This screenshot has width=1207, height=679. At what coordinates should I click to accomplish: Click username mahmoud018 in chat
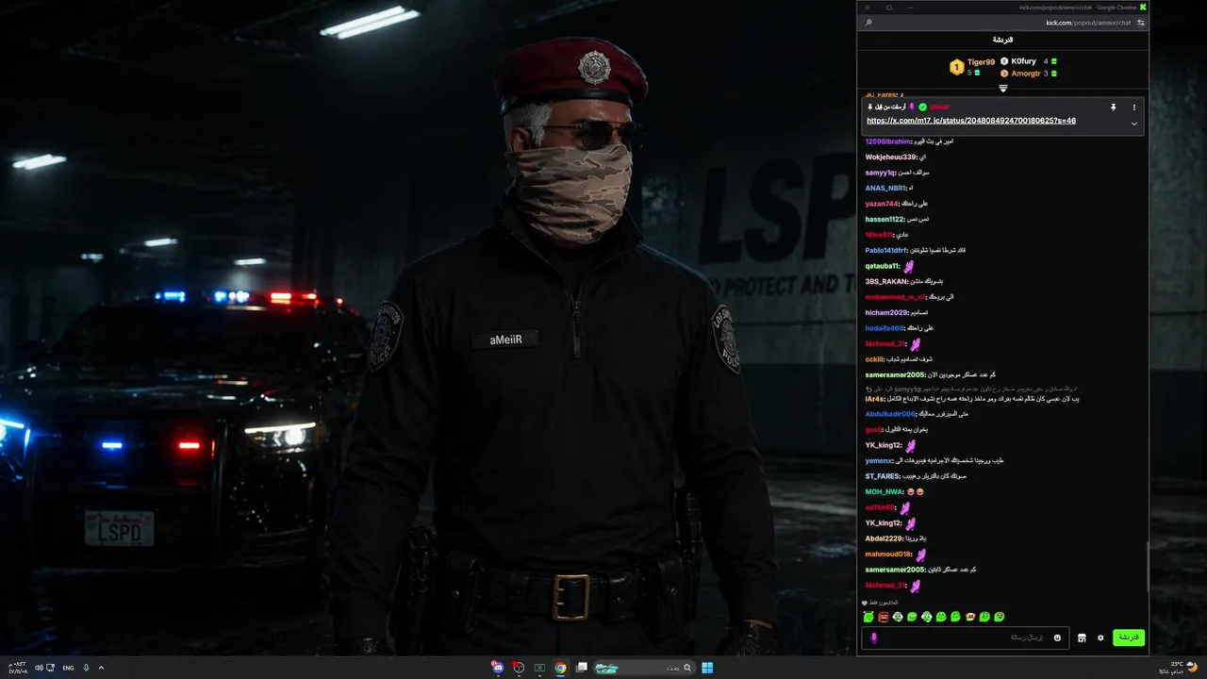[x=888, y=555]
